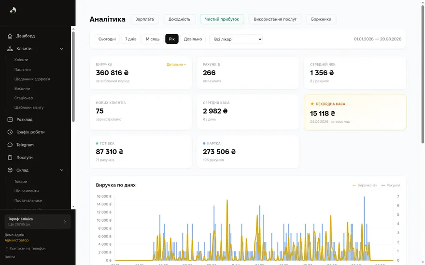Open Вакцини page
This screenshot has height=265, width=425.
(x=22, y=89)
